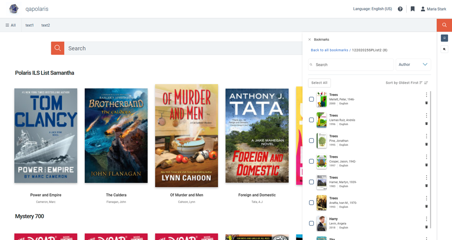The width and height of the screenshot is (452, 240).
Task: Check the Trees by Cooper, Jason checkbox
Action: (x=311, y=161)
